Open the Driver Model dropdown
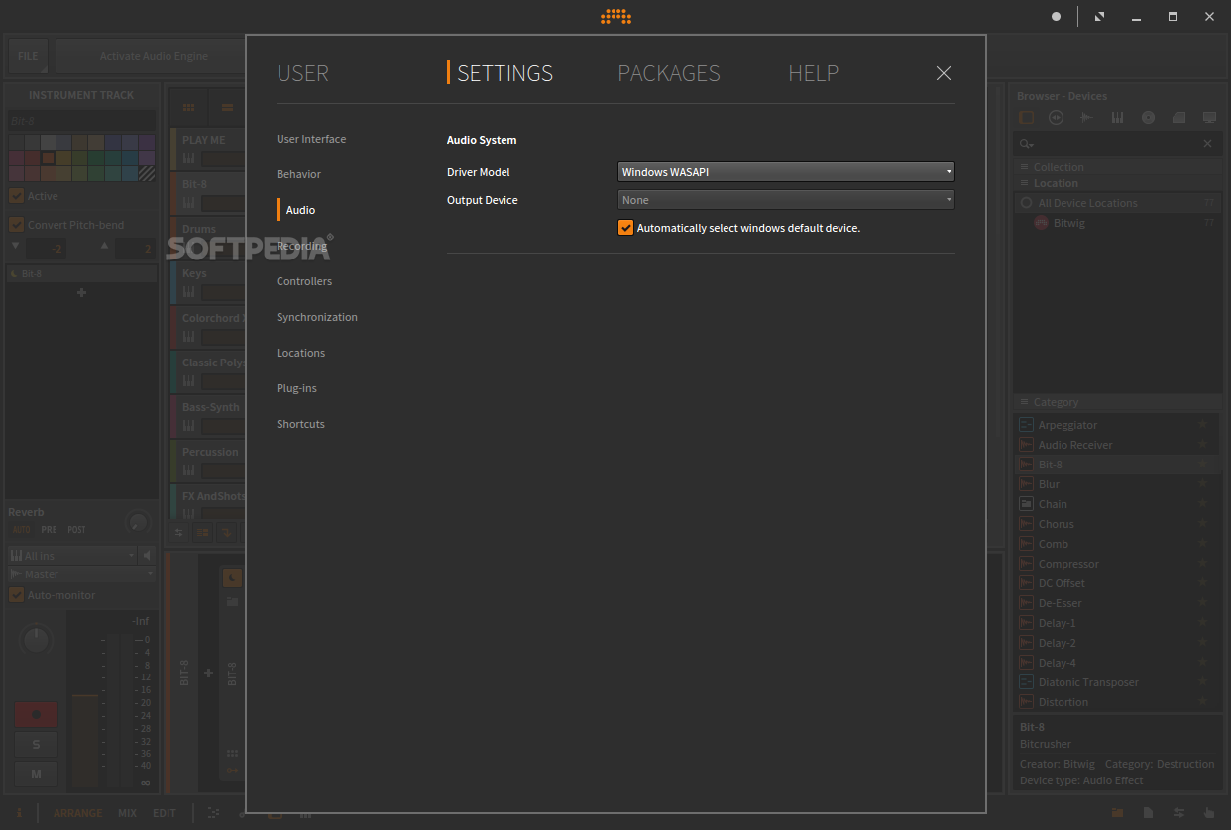 coord(786,172)
